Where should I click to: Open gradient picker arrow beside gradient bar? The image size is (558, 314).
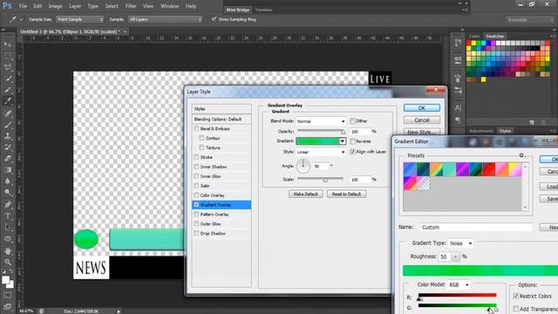point(343,141)
